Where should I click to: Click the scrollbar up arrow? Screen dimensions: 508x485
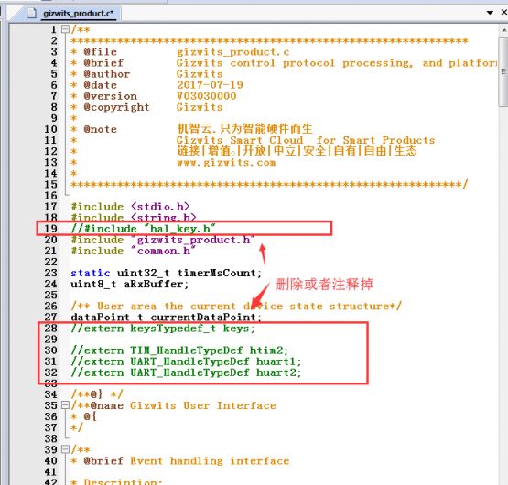tap(503, 30)
